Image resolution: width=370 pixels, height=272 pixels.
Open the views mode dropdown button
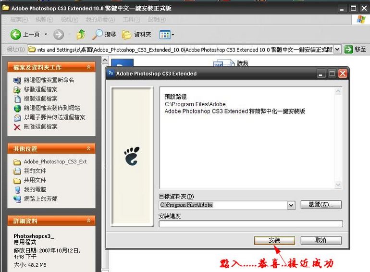pyautogui.click(x=167, y=35)
